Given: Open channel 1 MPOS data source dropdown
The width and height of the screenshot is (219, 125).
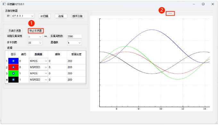Looking at the screenshot, I should pos(38,61).
